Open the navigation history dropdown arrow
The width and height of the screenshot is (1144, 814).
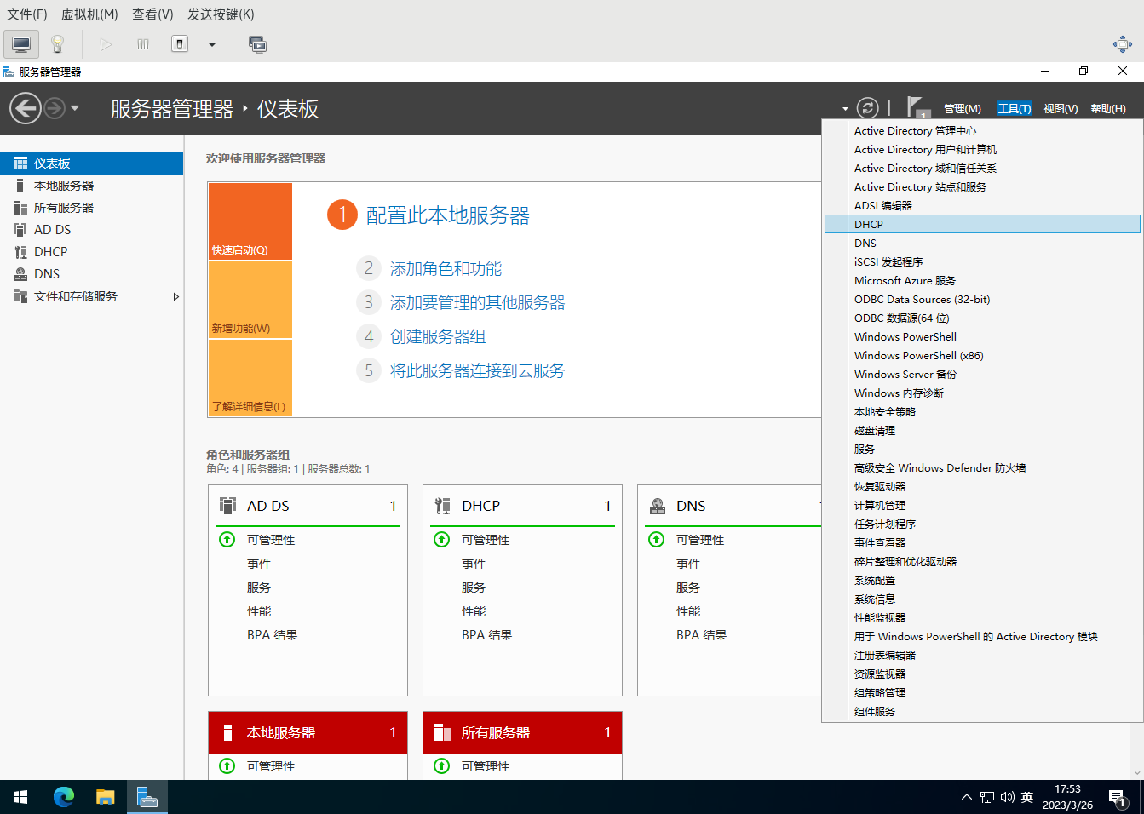[75, 108]
